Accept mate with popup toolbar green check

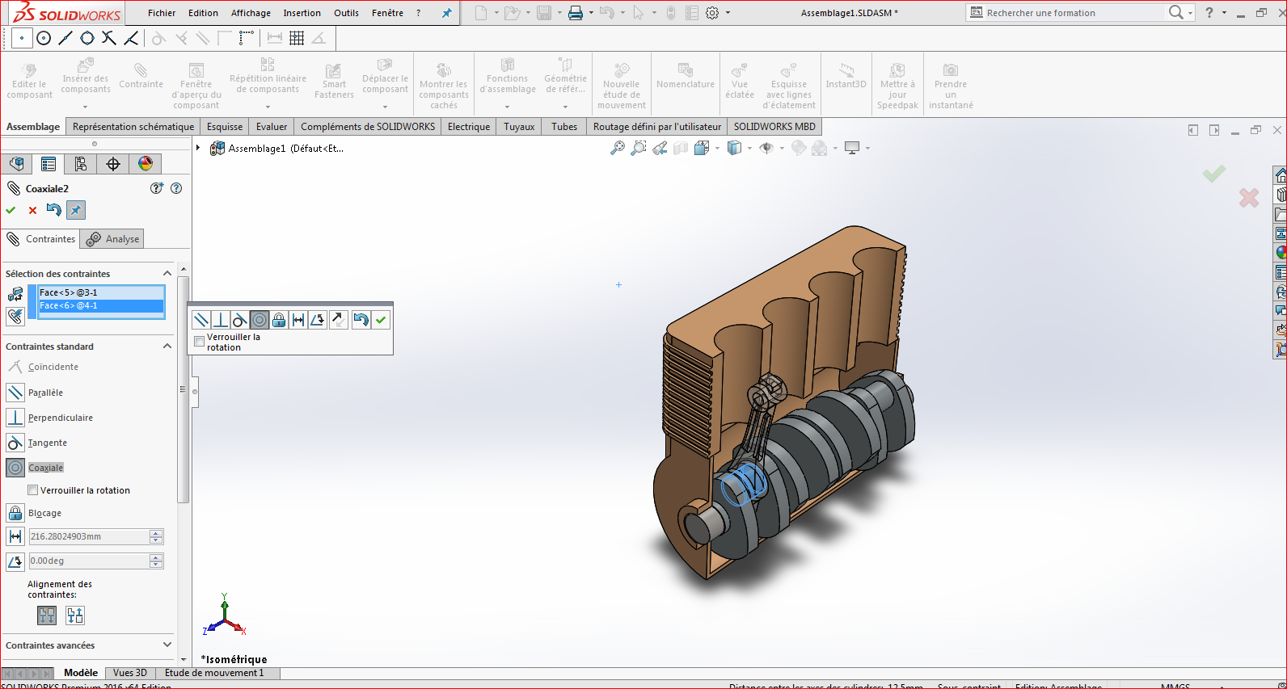[x=381, y=320]
